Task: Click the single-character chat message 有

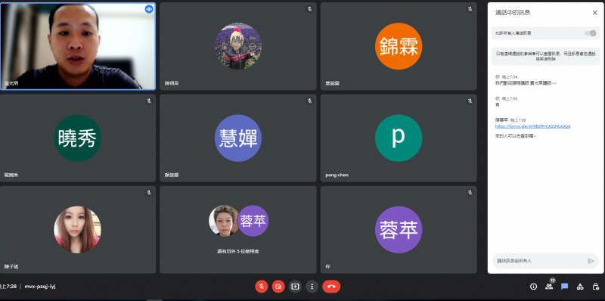Action: click(497, 104)
